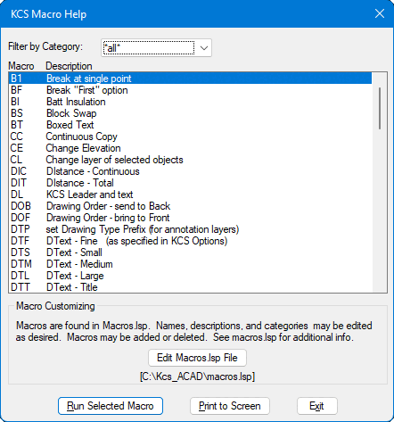Click the Print to Screen button

[x=230, y=406]
